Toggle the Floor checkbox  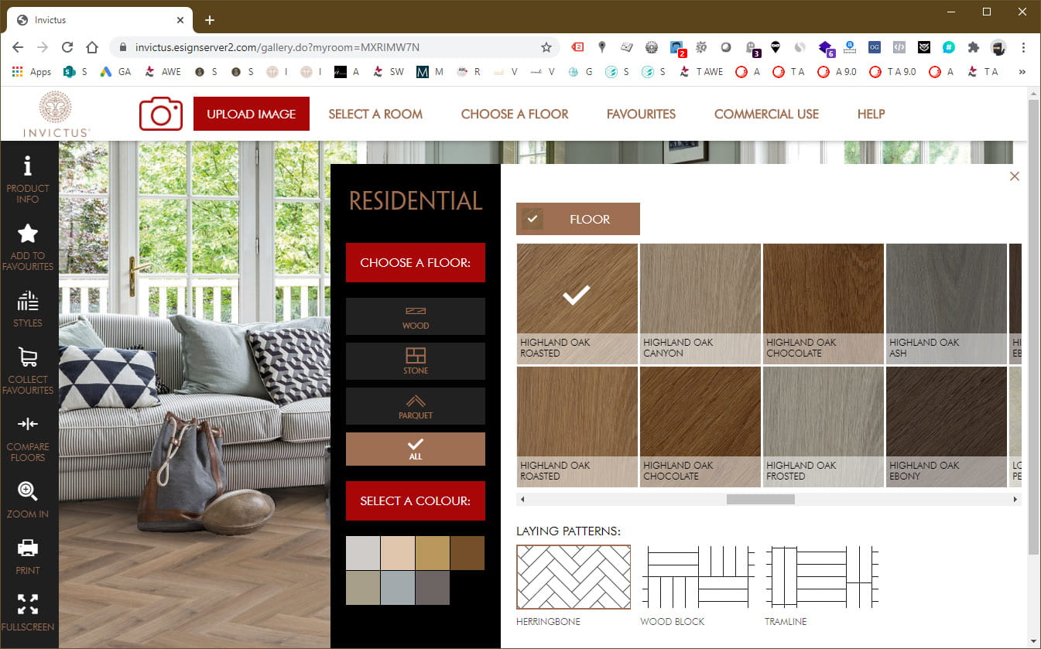coord(532,219)
